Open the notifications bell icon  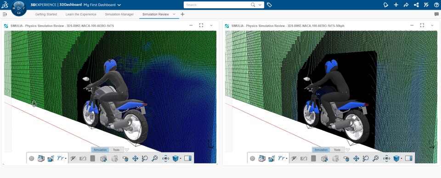386,5
